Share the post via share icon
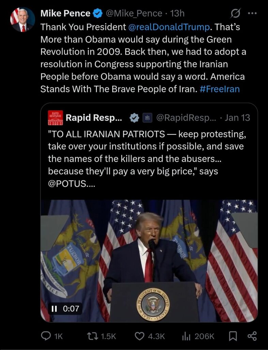 click(x=252, y=336)
